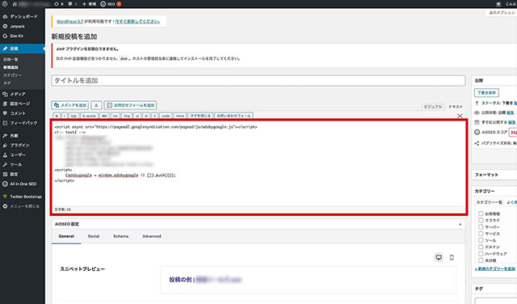Switch editor to テキスト tab
This screenshot has height=304, width=517.
click(456, 107)
